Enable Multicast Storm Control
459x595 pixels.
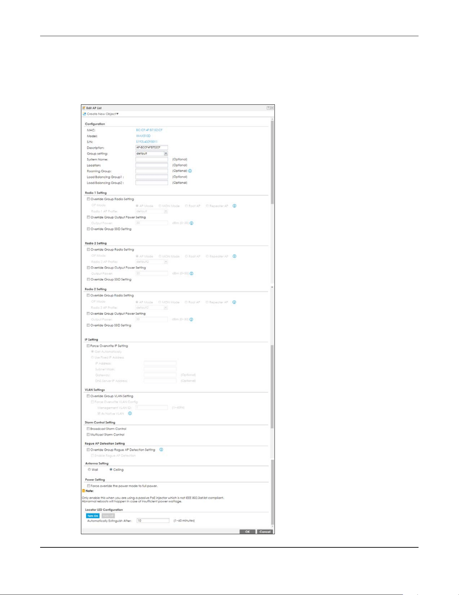pyautogui.click(x=88, y=435)
